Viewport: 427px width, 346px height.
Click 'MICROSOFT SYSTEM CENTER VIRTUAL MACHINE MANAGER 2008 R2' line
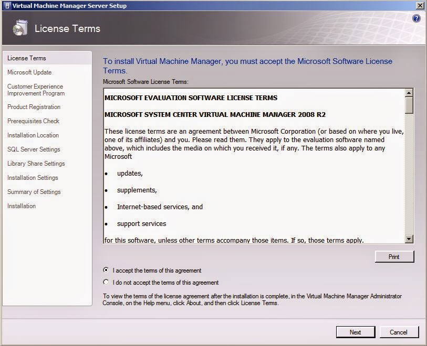pyautogui.click(x=215, y=114)
